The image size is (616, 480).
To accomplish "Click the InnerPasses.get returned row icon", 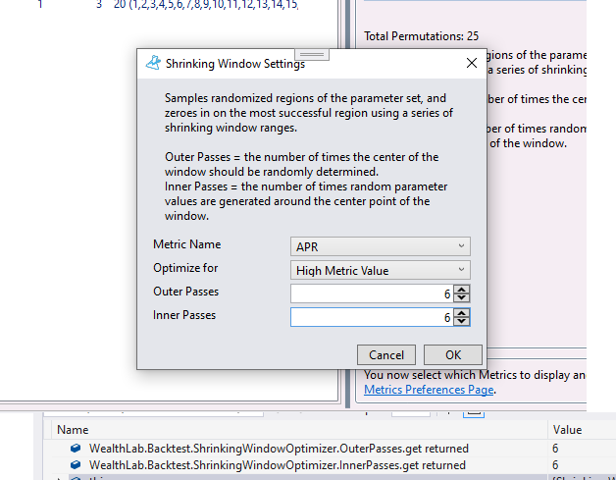I will point(76,464).
